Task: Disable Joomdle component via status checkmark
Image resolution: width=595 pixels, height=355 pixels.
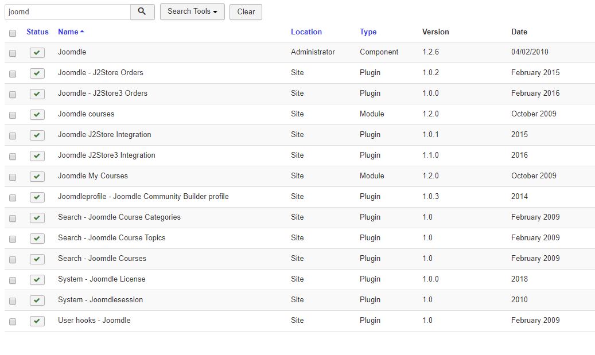Action: pyautogui.click(x=37, y=53)
